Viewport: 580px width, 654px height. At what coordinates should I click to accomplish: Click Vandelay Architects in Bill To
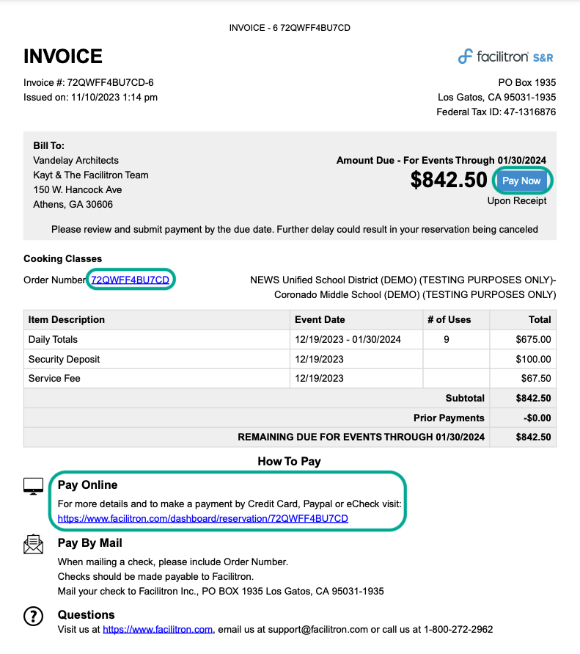click(76, 160)
